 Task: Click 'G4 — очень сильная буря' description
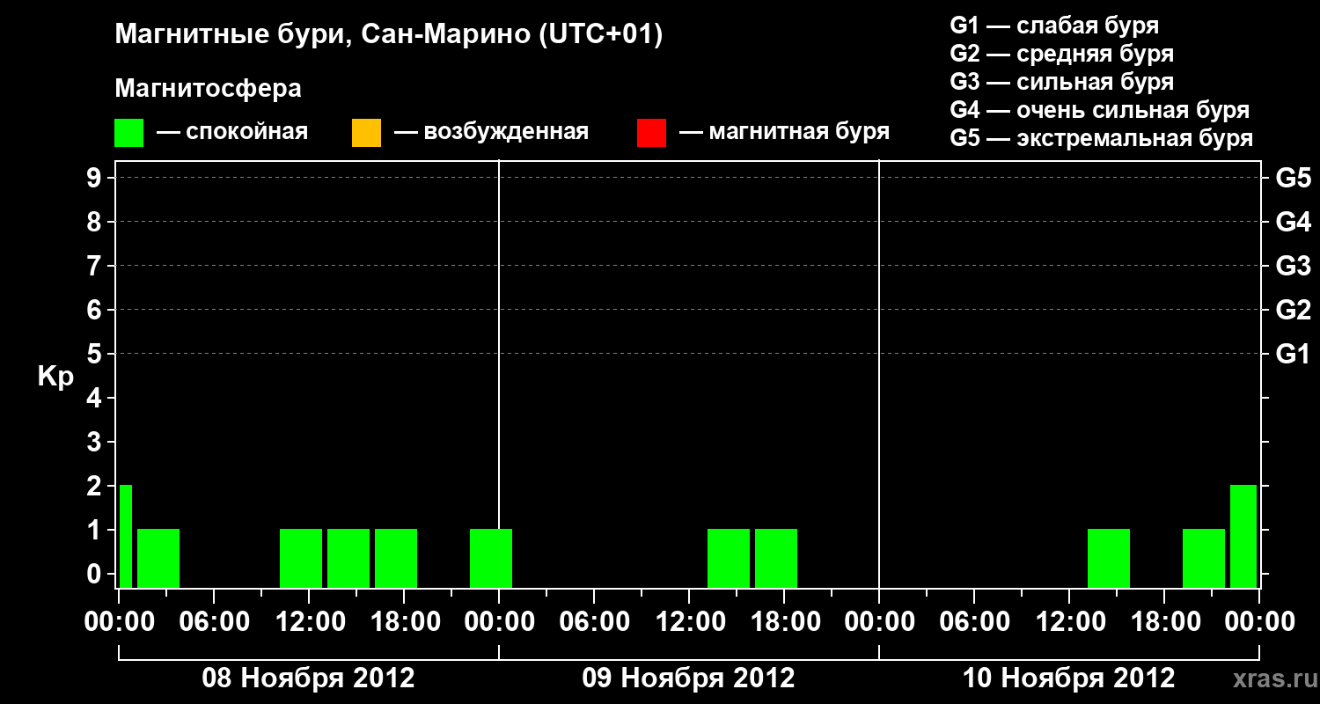point(1100,110)
